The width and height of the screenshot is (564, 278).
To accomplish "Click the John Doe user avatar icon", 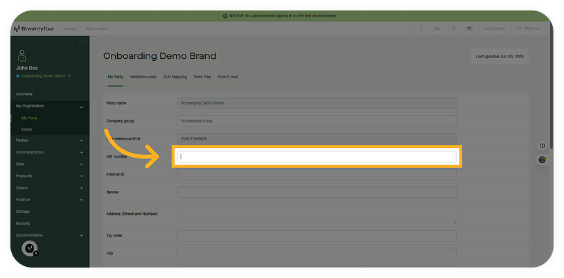I will pyautogui.click(x=22, y=55).
